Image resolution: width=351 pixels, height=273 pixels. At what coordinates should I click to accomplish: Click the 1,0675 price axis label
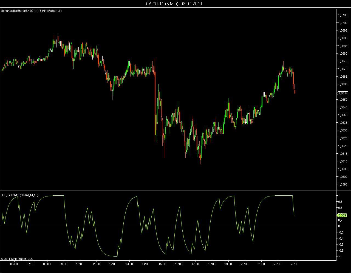(x=343, y=61)
